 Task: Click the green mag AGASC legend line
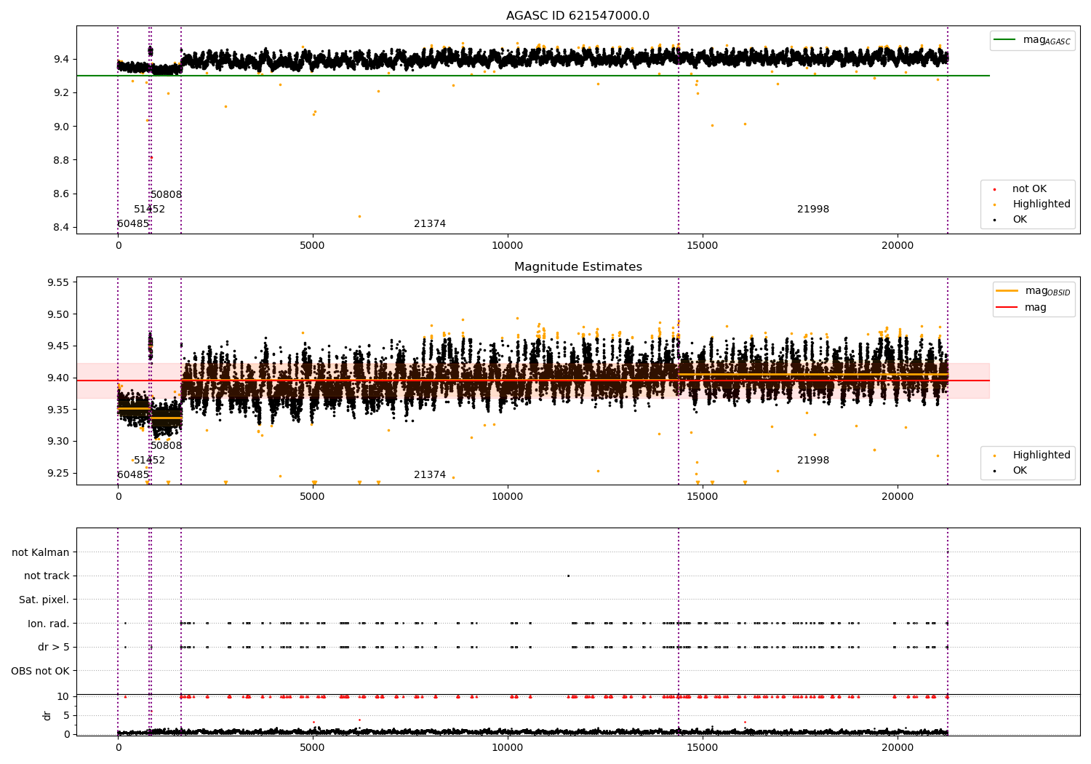1005,40
